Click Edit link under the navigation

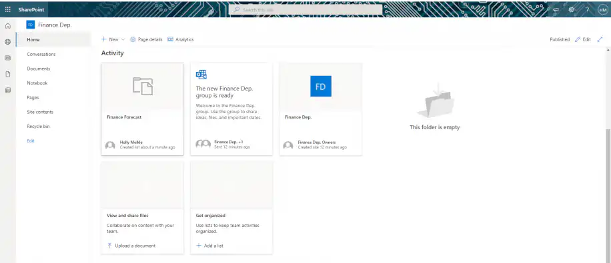pyautogui.click(x=31, y=141)
